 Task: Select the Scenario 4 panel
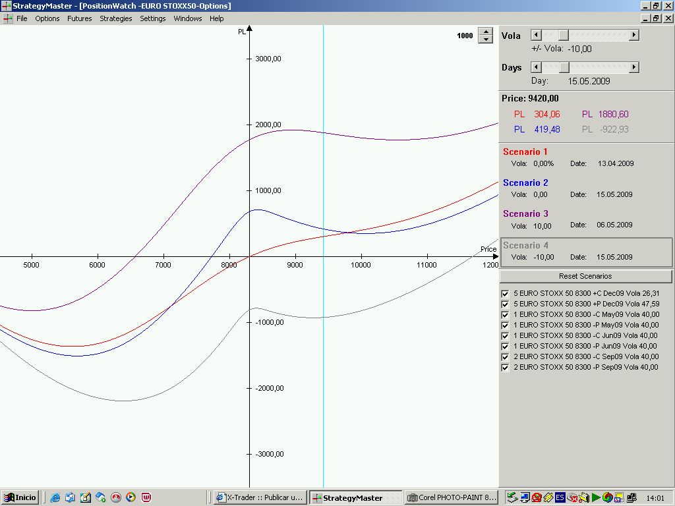click(x=586, y=251)
